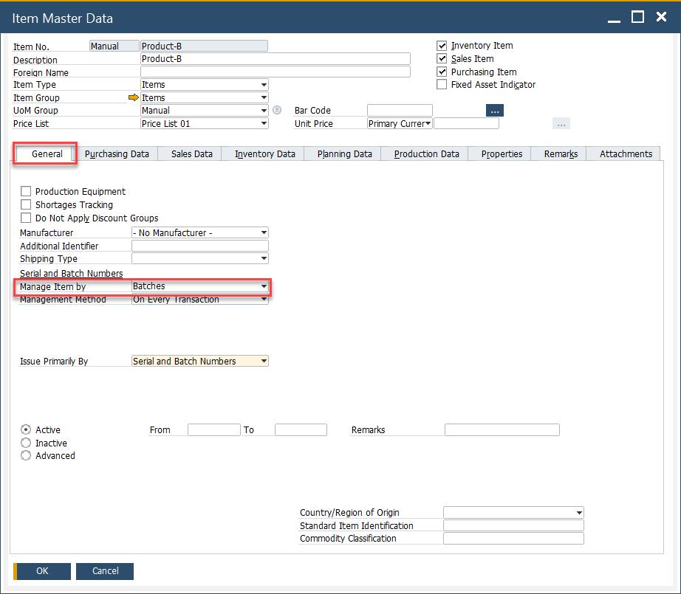Click inside the Foreign Name field
The height and width of the screenshot is (594, 681).
click(x=273, y=72)
